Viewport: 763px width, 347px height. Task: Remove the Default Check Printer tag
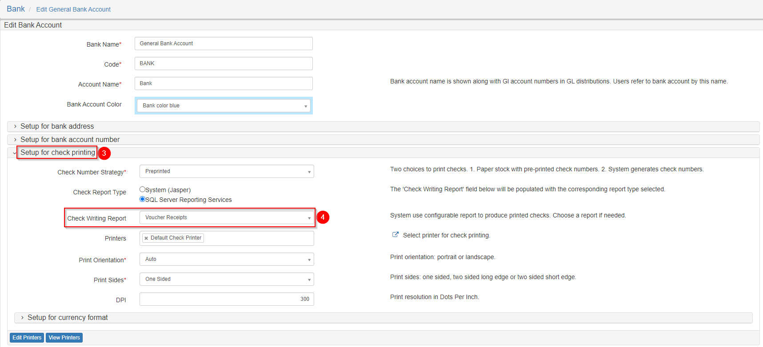pos(146,238)
